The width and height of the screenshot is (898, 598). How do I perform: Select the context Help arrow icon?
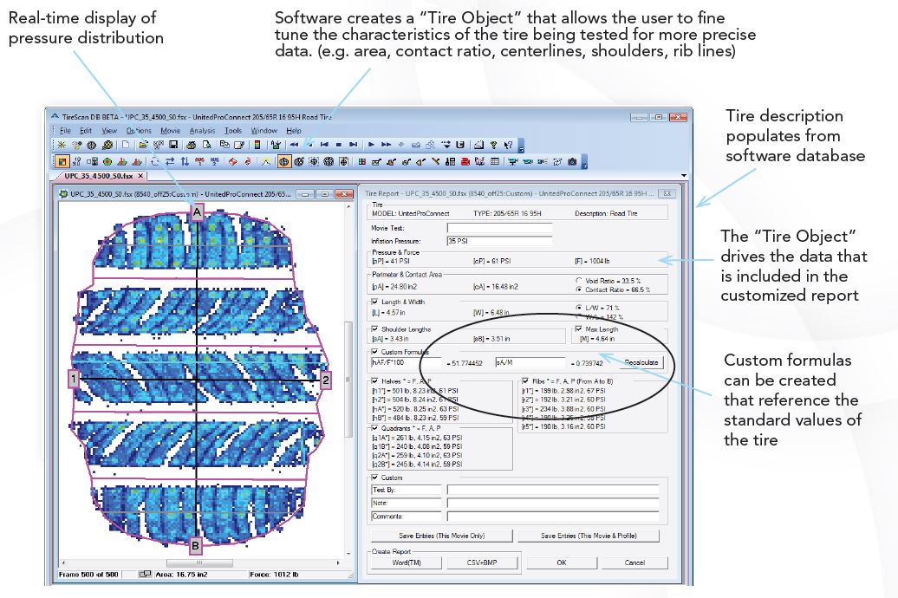[x=507, y=145]
